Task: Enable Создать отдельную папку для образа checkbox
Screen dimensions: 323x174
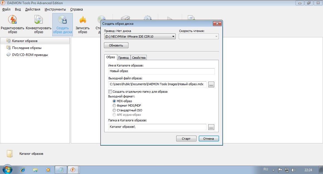Action: pos(110,91)
